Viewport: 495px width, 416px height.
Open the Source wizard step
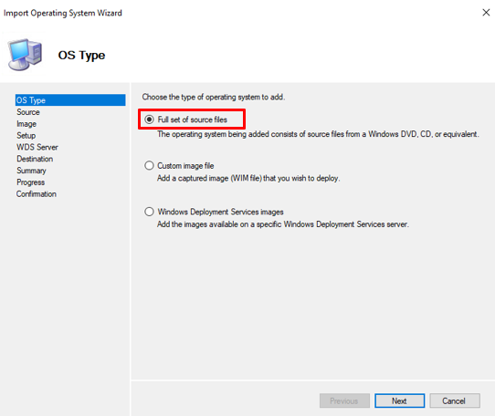click(28, 112)
